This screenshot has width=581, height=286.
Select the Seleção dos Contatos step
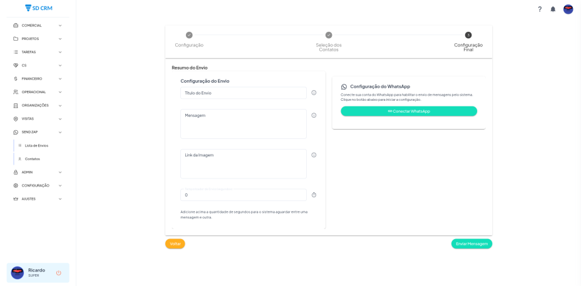tap(329, 41)
